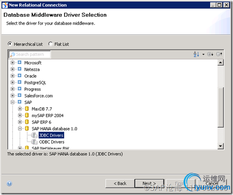Click the expand all tree icon

click(x=210, y=54)
